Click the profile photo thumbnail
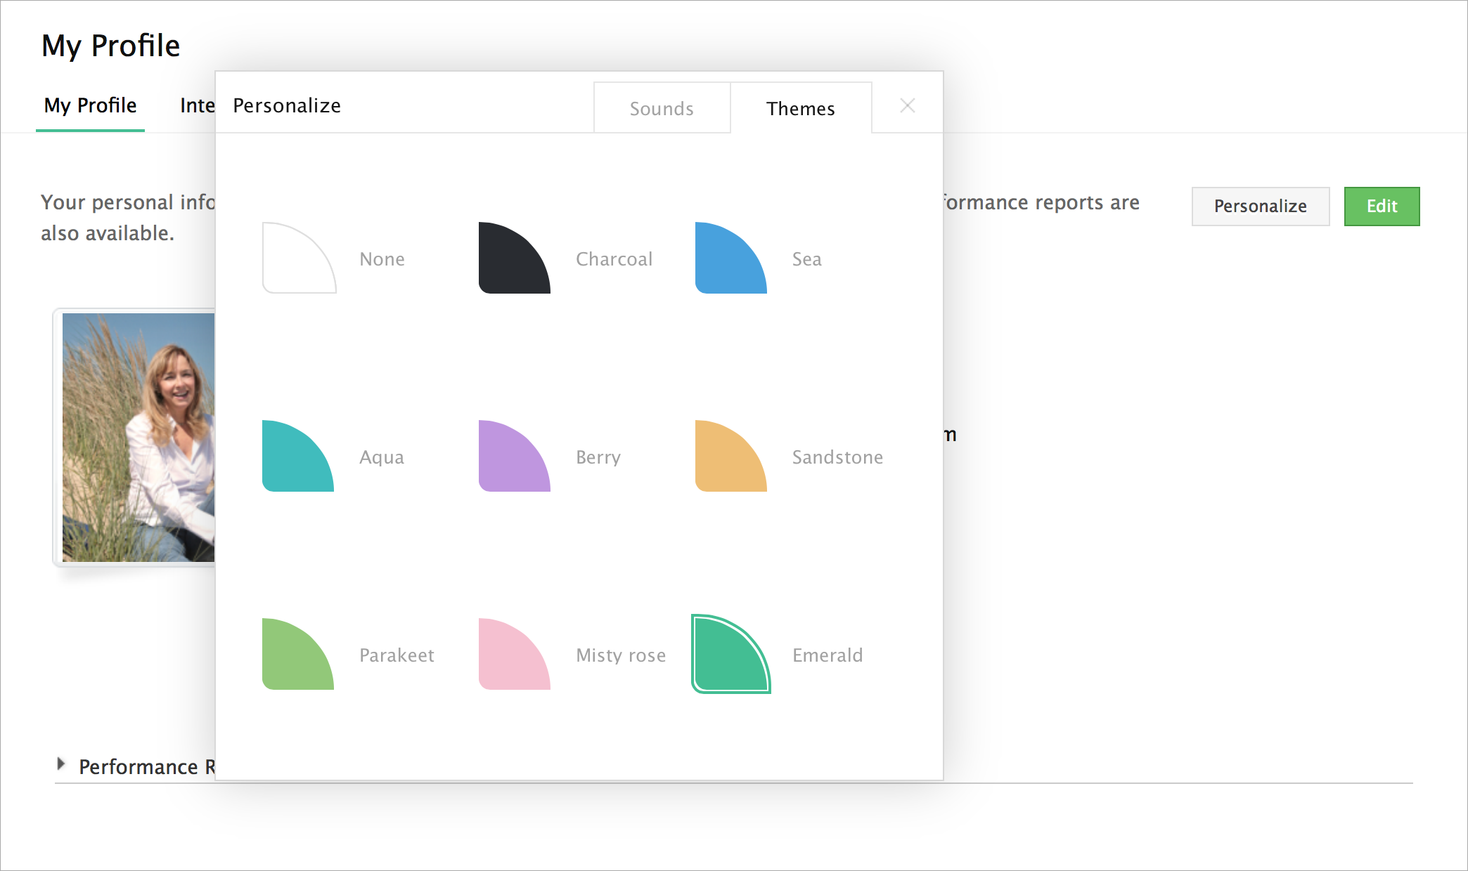Viewport: 1468px width, 871px height. (138, 437)
